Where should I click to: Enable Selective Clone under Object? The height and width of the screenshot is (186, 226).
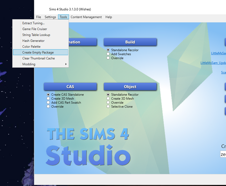point(108,107)
